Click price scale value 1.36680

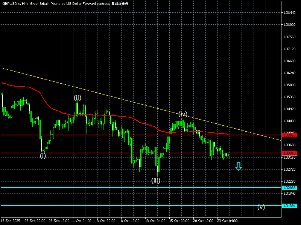point(289,61)
